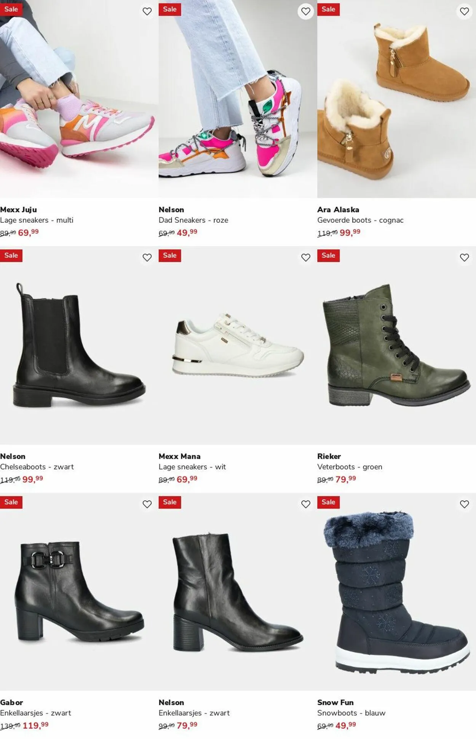Wishlist the Mexx Mana white sneakers
This screenshot has width=476, height=739.
pyautogui.click(x=306, y=258)
